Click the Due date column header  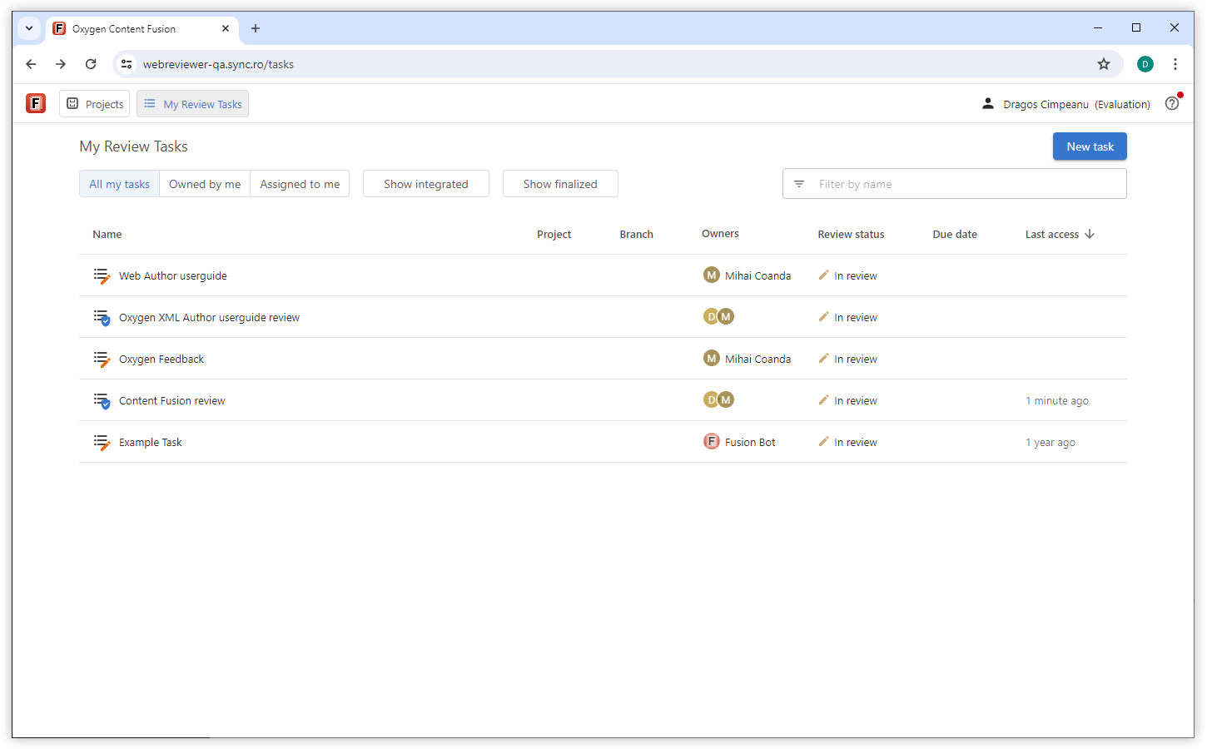point(955,235)
